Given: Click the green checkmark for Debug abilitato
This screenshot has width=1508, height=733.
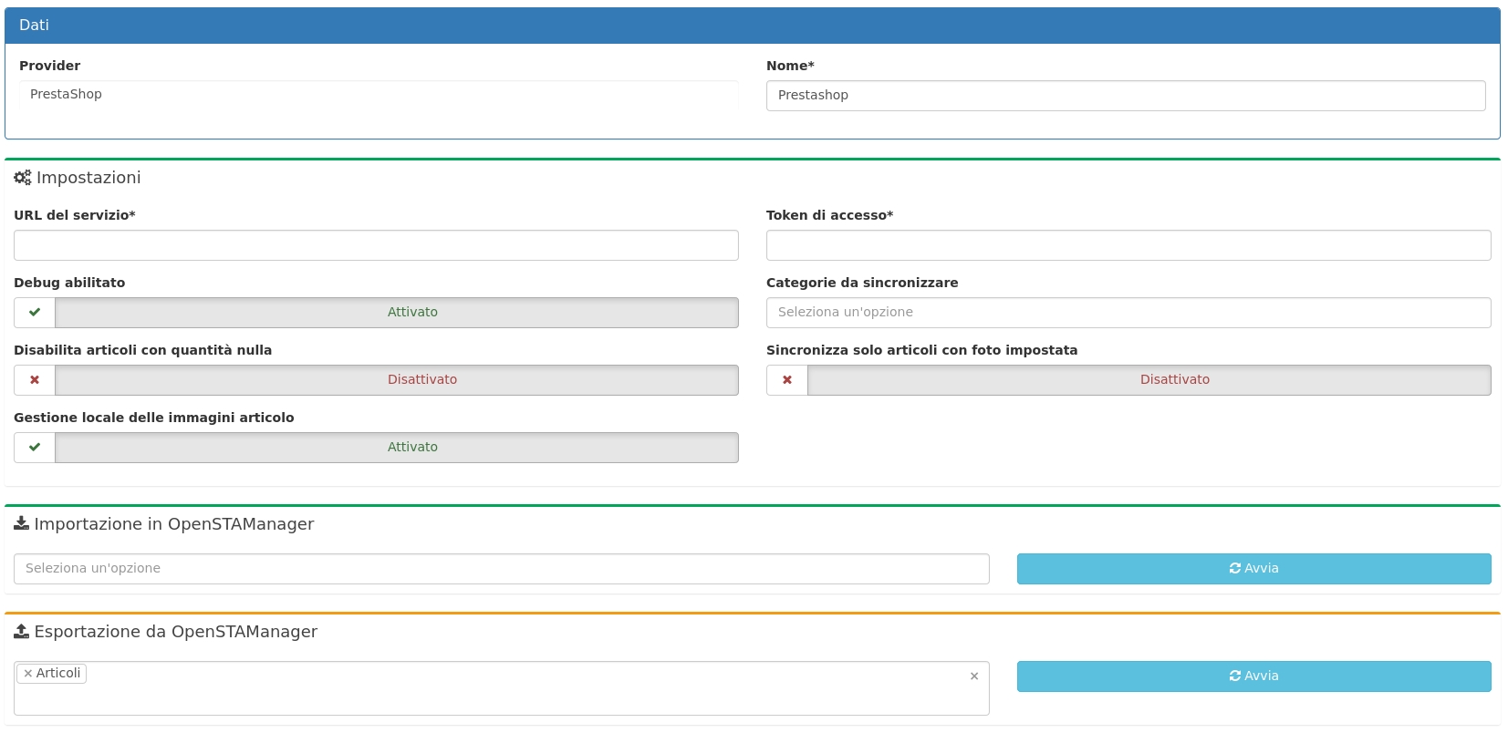Looking at the screenshot, I should [x=35, y=313].
